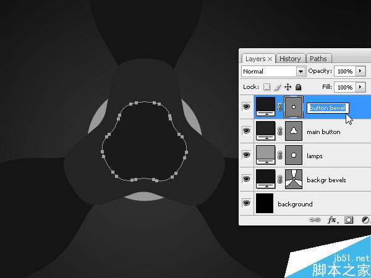This screenshot has height=278, width=371.
Task: Unlink mask on lamps layer
Action: [279, 155]
